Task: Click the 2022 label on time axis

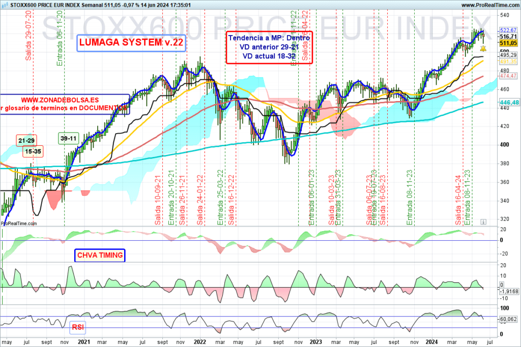Action: click(199, 342)
